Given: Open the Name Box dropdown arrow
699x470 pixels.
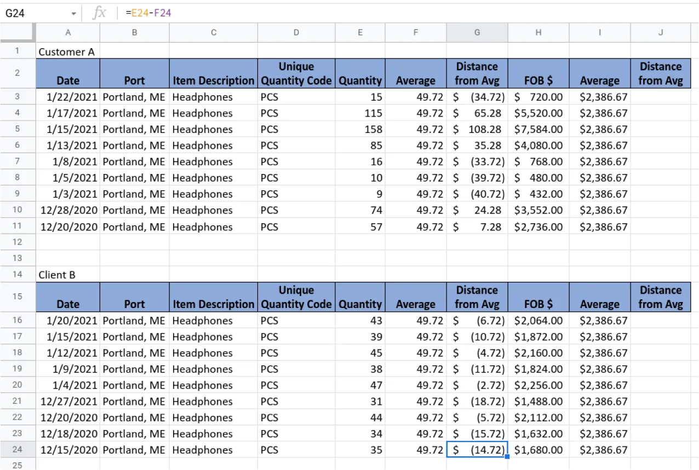Looking at the screenshot, I should pyautogui.click(x=73, y=12).
